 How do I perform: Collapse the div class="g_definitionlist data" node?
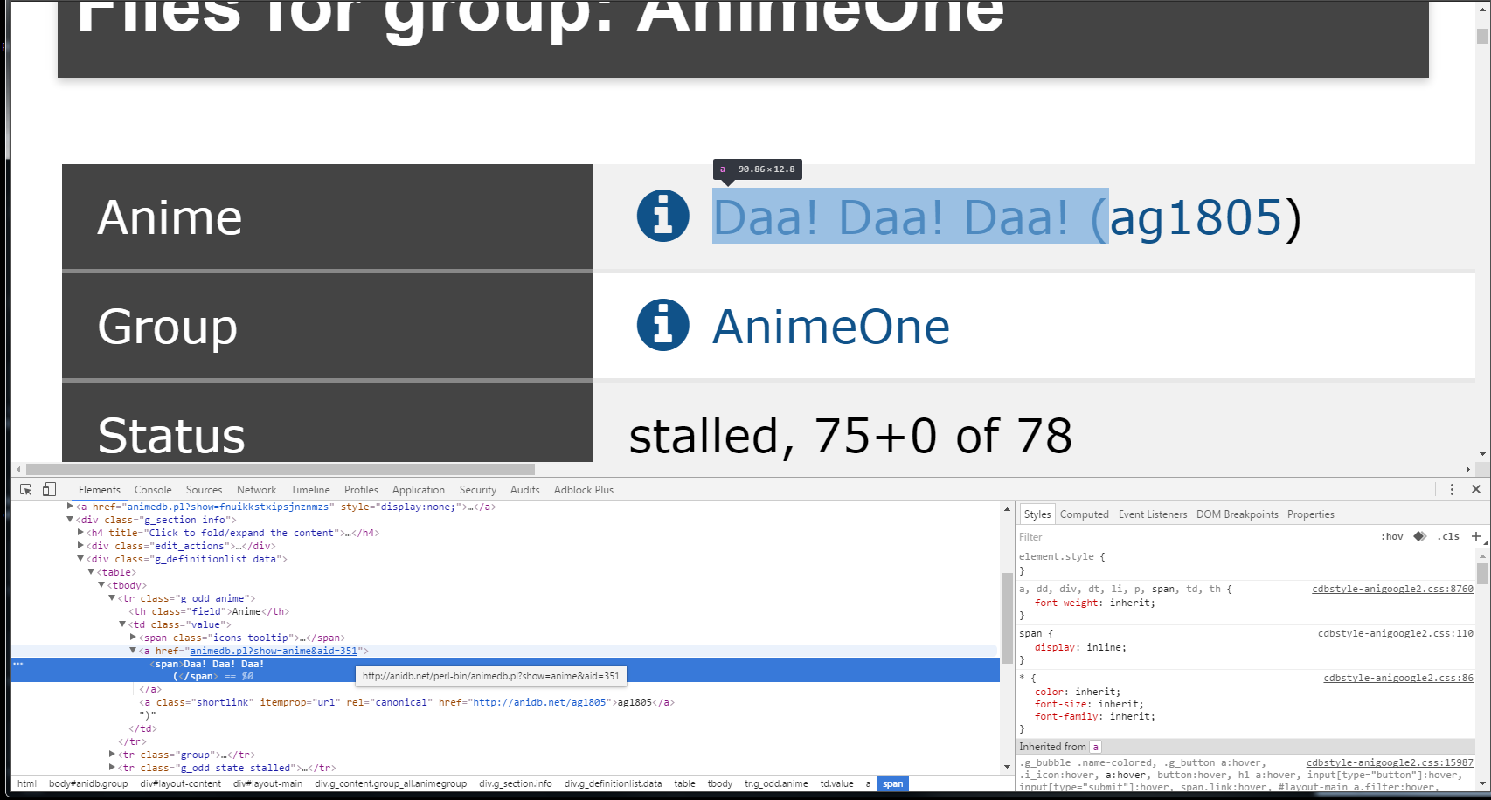point(80,559)
